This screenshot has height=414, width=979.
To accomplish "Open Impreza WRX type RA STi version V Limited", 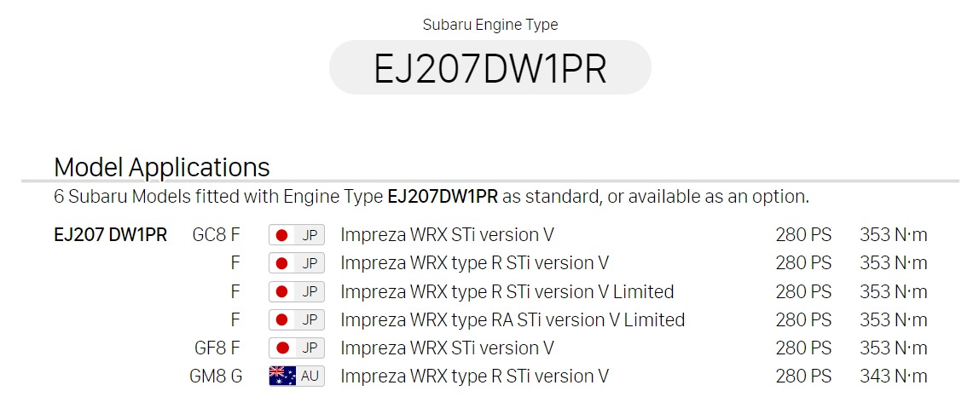I will [513, 319].
